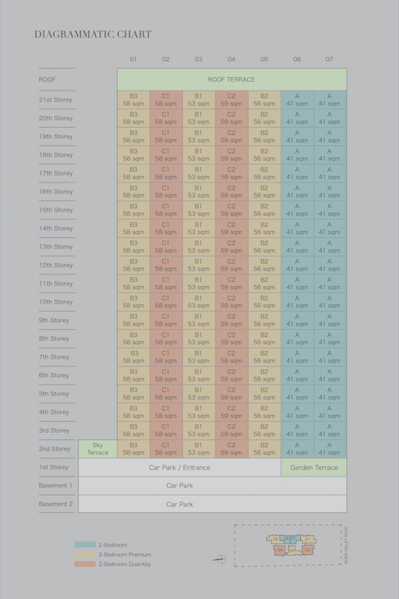Image resolution: width=399 pixels, height=599 pixels.
Task: Select the 2-Bedroom teal legend swatch
Action: coord(85,544)
